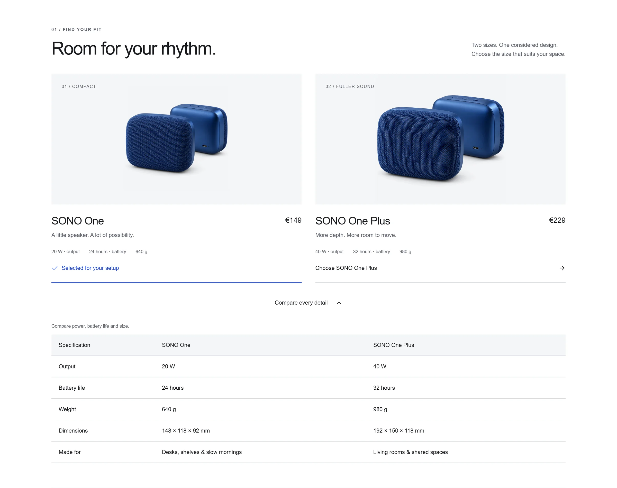Click the Made for row label
This screenshot has width=617, height=488.
pos(69,452)
